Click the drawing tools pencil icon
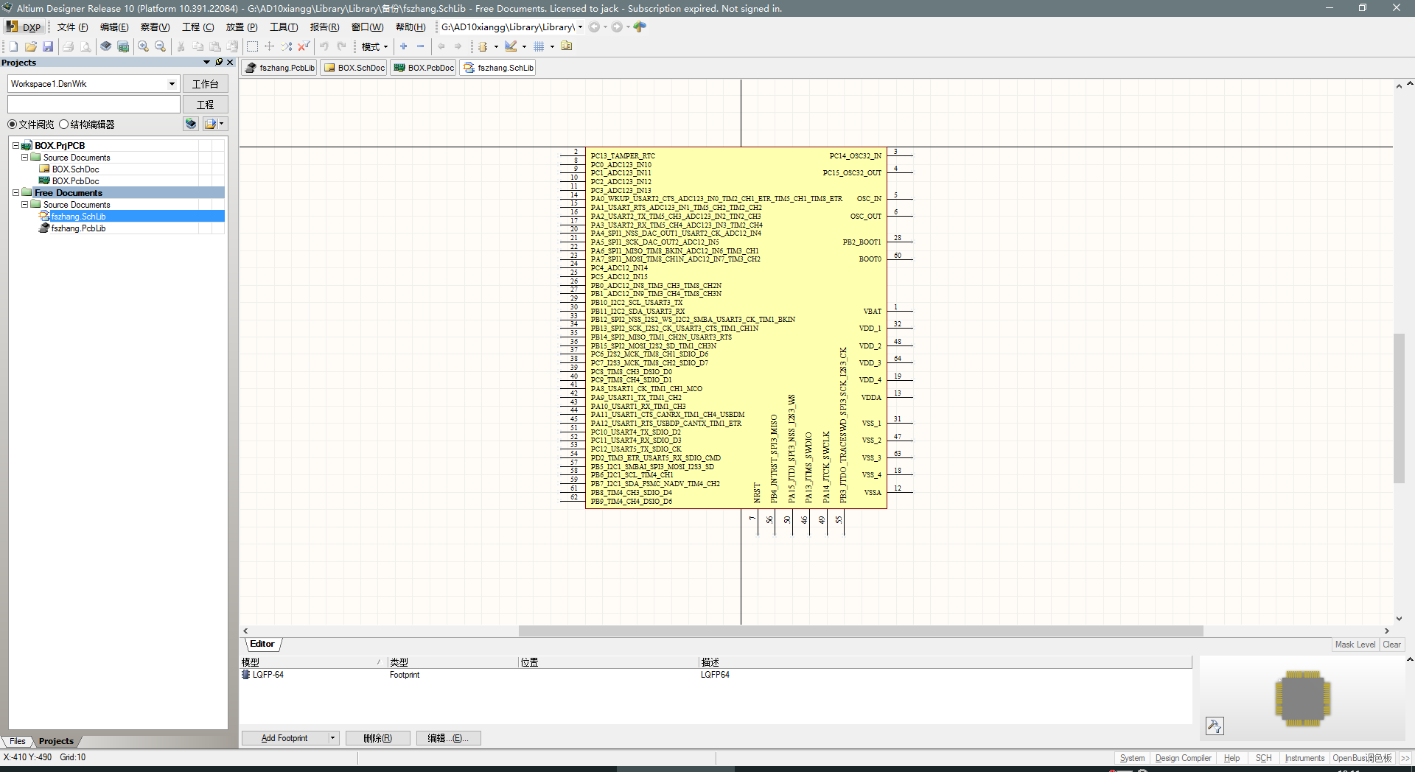This screenshot has height=772, width=1415. [x=511, y=46]
